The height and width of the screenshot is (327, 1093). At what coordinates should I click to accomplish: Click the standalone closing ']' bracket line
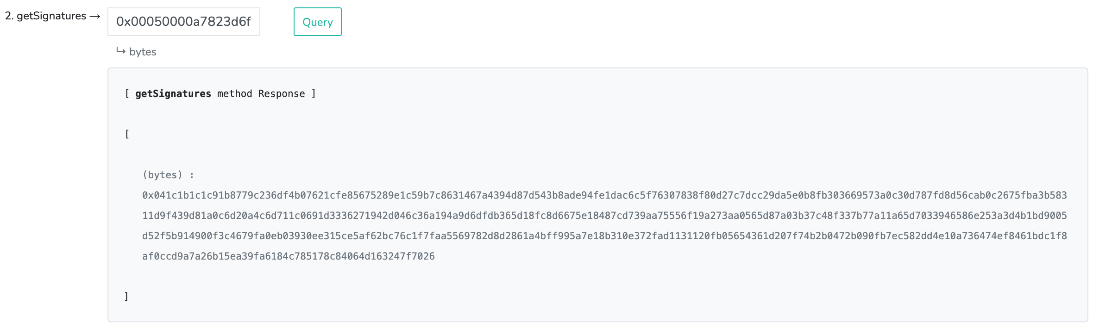126,297
